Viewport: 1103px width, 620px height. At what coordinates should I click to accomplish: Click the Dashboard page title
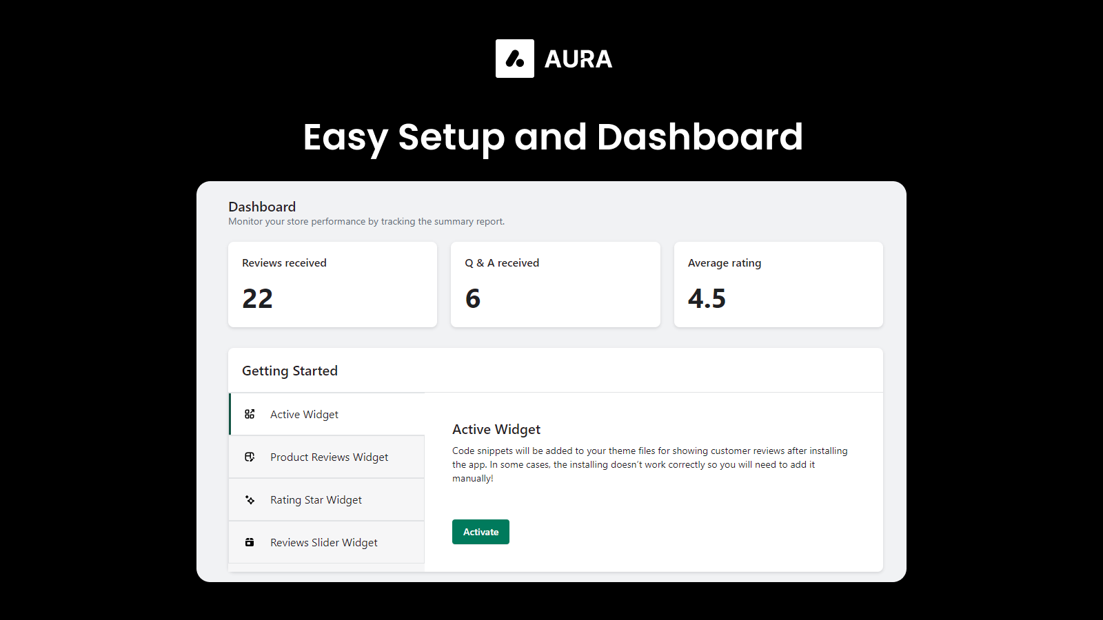click(262, 207)
